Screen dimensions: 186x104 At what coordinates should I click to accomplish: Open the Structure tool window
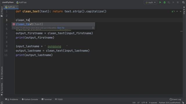2,73
